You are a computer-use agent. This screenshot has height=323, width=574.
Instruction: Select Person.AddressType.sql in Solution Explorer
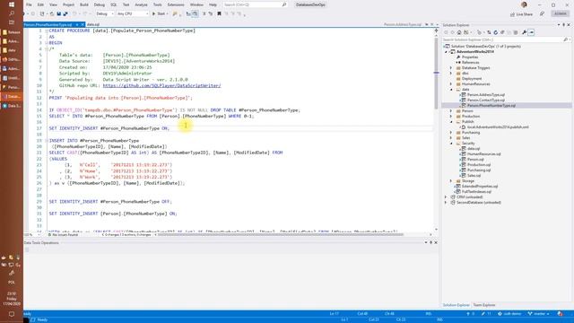tap(486, 95)
